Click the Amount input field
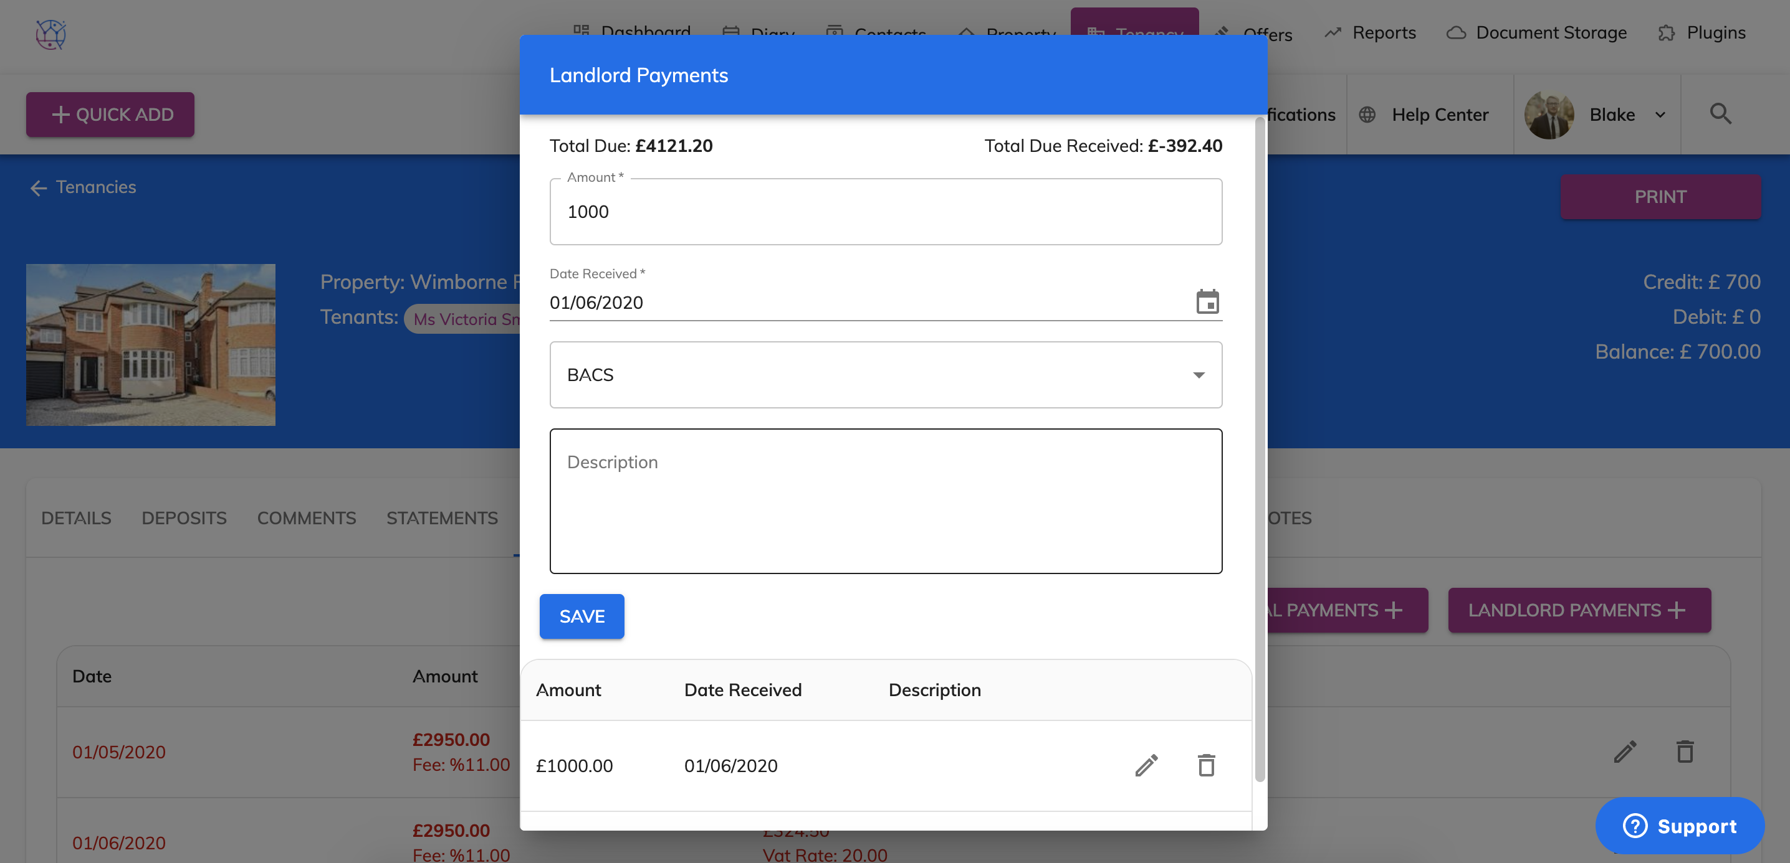The height and width of the screenshot is (863, 1790). click(885, 212)
